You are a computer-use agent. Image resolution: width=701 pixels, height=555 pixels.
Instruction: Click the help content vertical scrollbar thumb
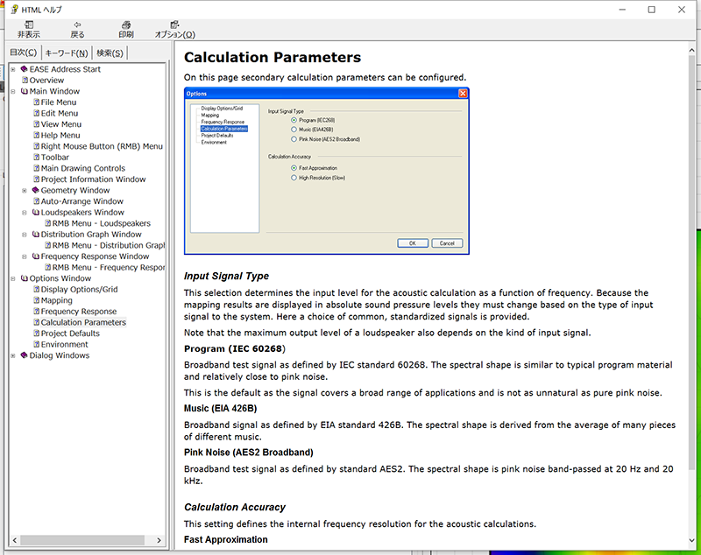691,263
